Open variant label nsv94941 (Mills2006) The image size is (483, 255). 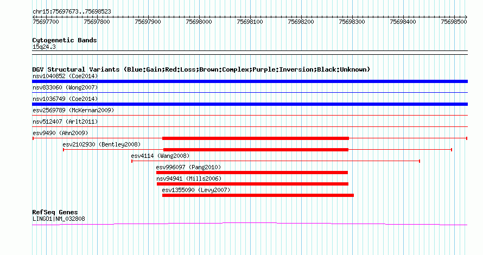(189, 178)
